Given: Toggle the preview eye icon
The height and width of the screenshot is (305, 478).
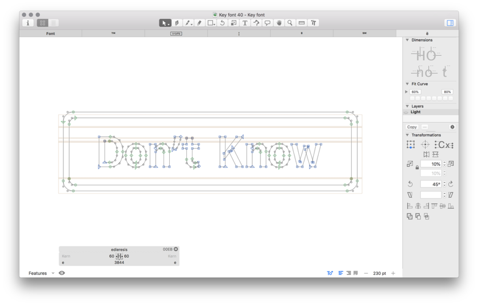Looking at the screenshot, I should (x=62, y=273).
